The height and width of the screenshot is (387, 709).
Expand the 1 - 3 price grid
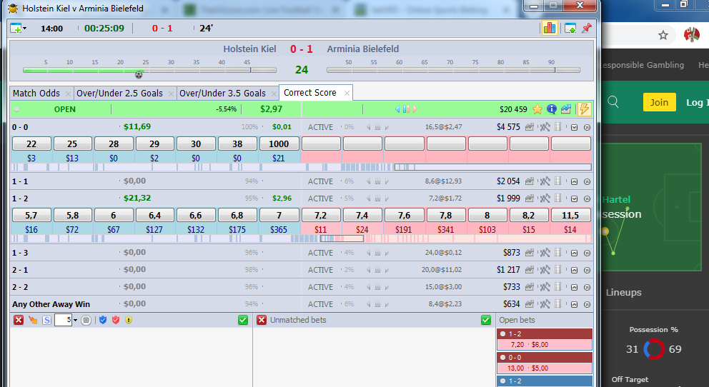[574, 253]
